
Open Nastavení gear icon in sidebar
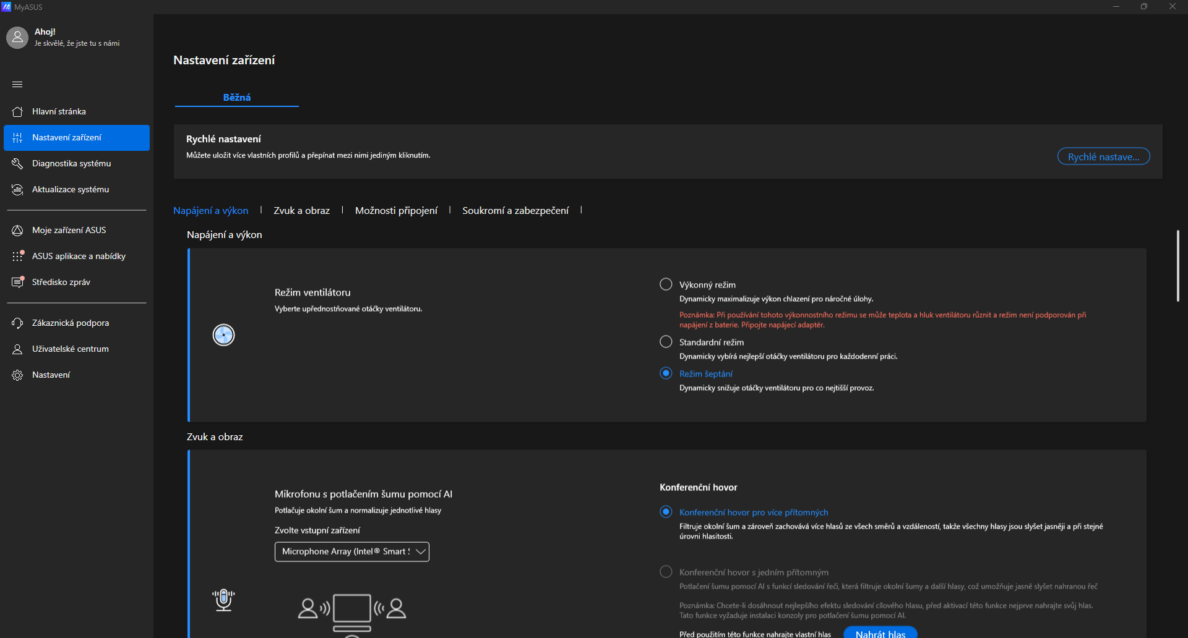pos(17,375)
